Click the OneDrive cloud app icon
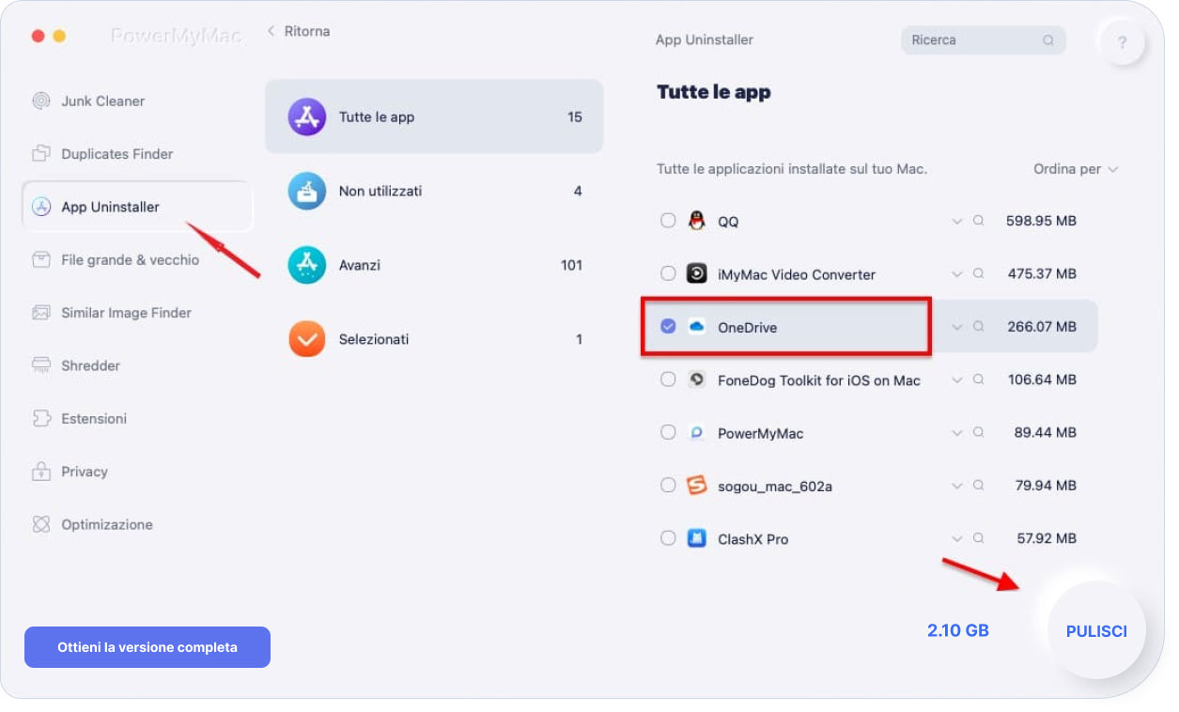 pos(696,327)
